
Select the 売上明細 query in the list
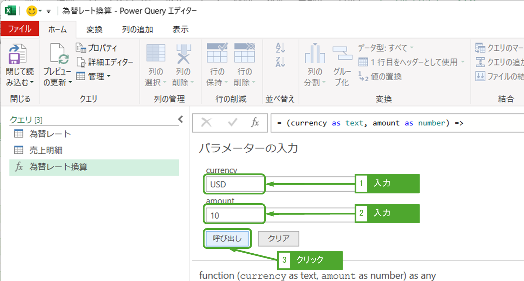click(x=46, y=151)
